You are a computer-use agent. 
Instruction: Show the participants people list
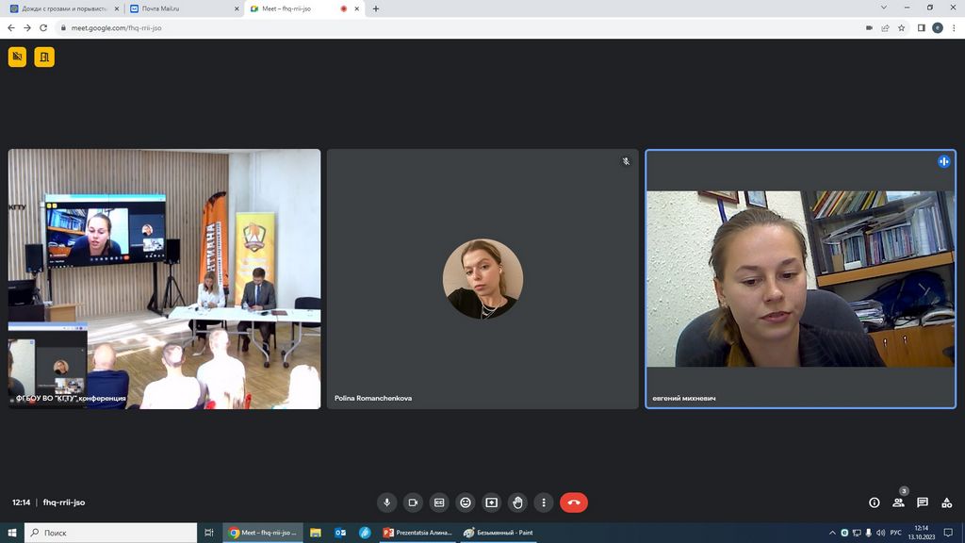coord(898,502)
